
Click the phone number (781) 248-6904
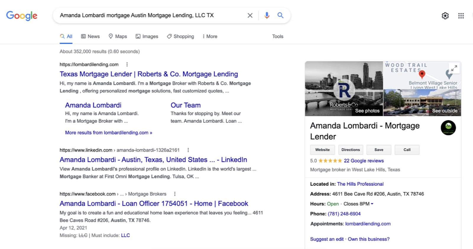pyautogui.click(x=344, y=214)
